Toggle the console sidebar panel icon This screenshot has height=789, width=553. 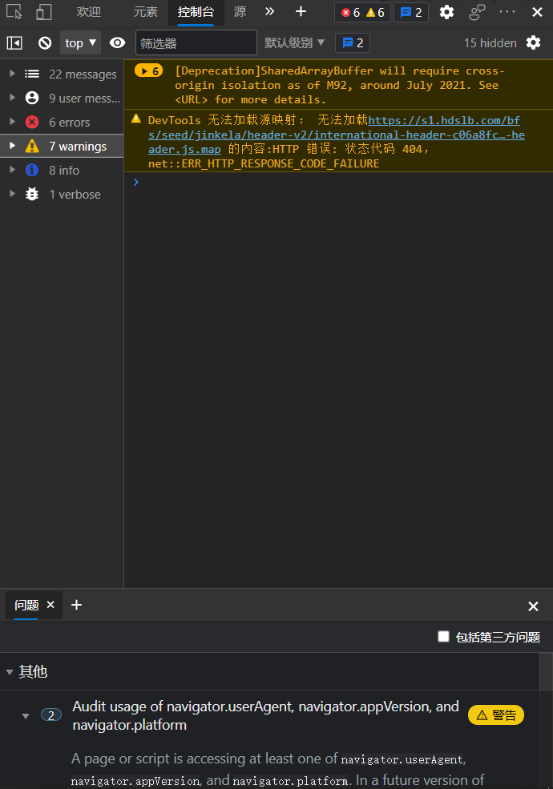coord(14,43)
